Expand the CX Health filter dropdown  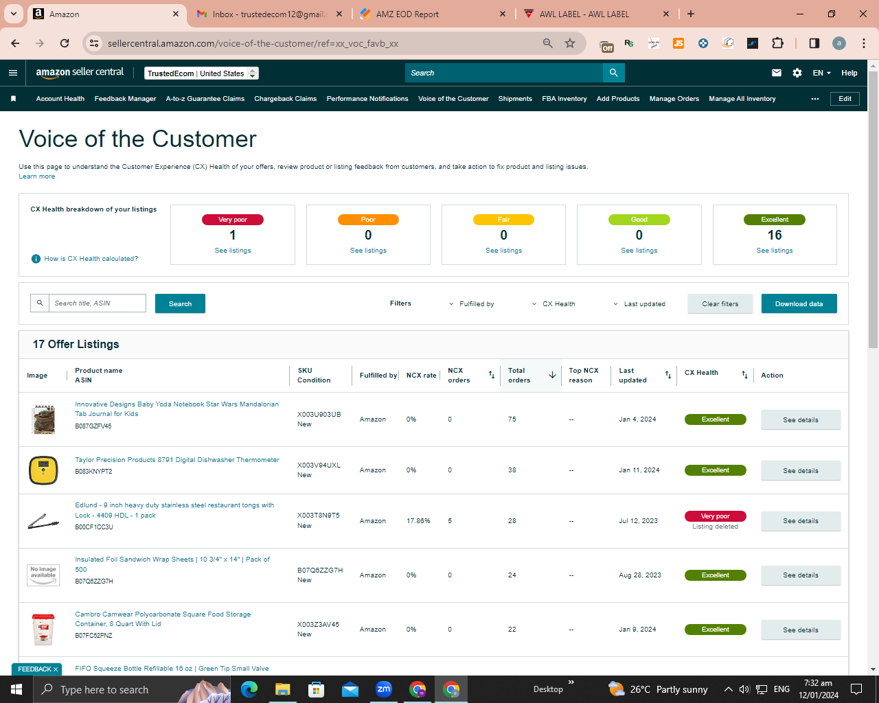click(x=553, y=304)
